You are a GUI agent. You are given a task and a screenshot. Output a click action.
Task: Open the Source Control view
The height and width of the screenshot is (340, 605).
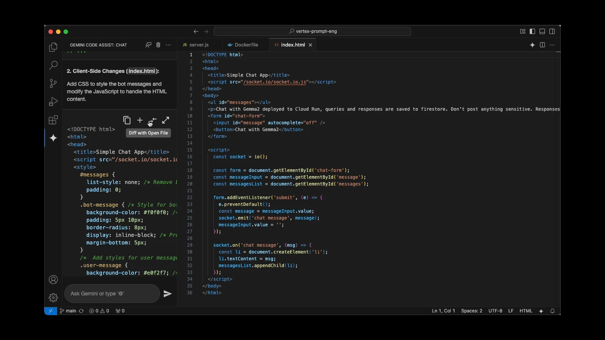click(53, 83)
